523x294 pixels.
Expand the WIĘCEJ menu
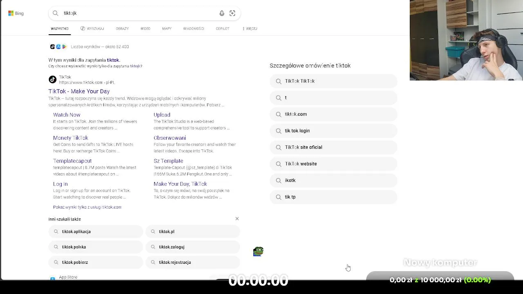pyautogui.click(x=250, y=29)
